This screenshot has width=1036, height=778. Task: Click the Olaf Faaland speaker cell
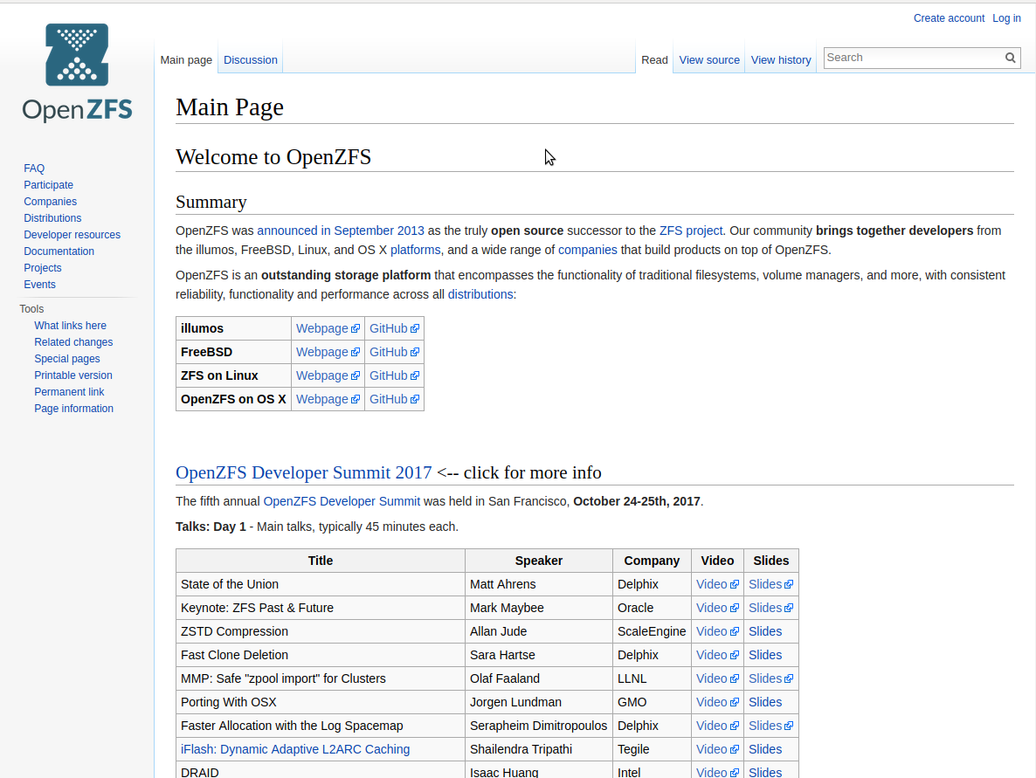coord(538,678)
